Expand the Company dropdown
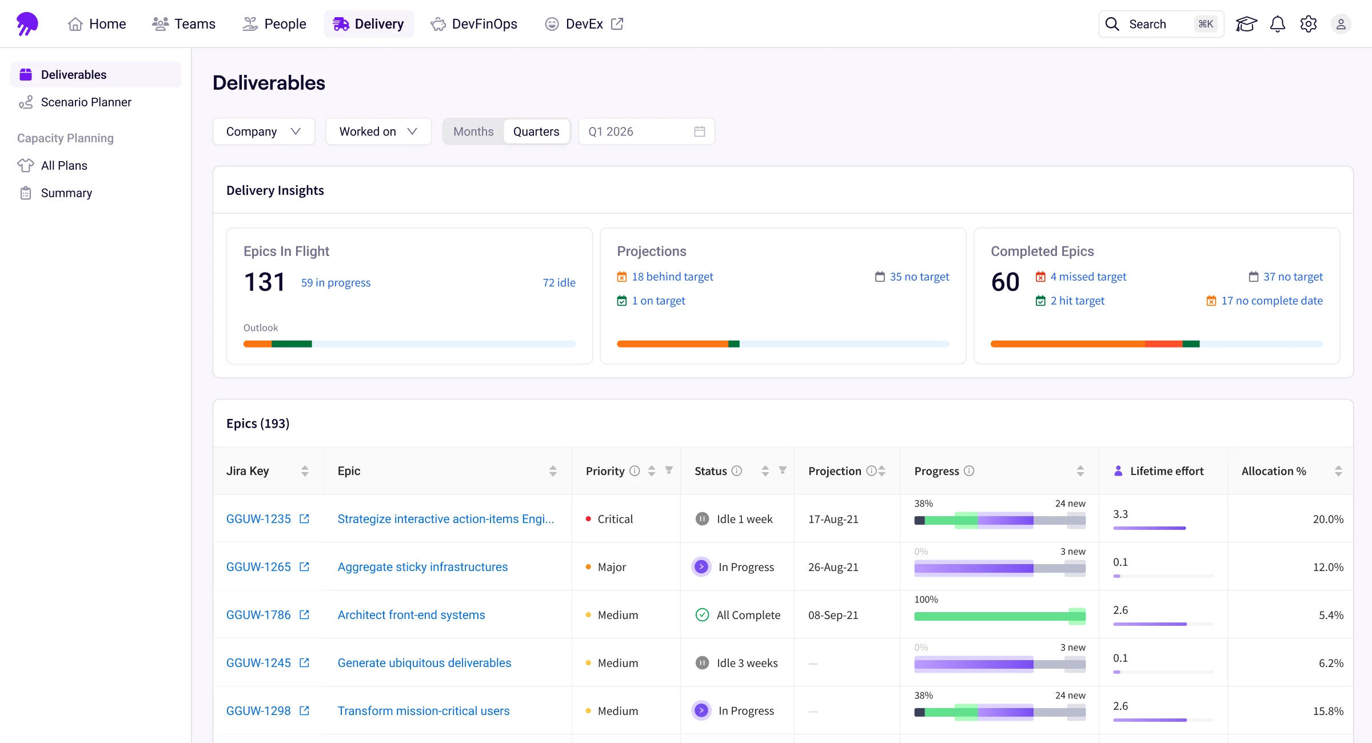This screenshot has height=743, width=1372. tap(264, 131)
